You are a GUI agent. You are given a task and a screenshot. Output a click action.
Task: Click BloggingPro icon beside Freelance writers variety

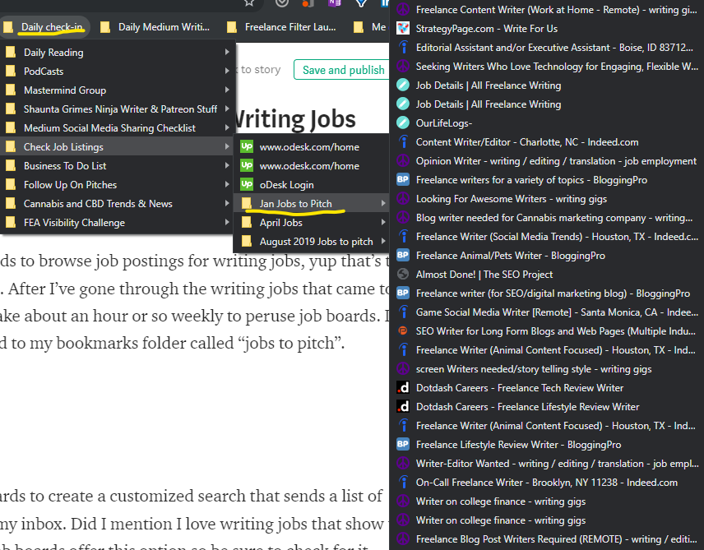point(403,180)
